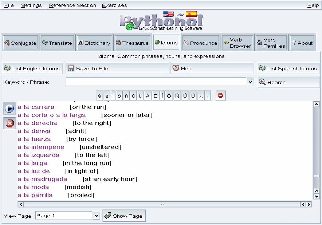Click the blue play arrow icon
This screenshot has width=322, height=225.
click(x=9, y=108)
